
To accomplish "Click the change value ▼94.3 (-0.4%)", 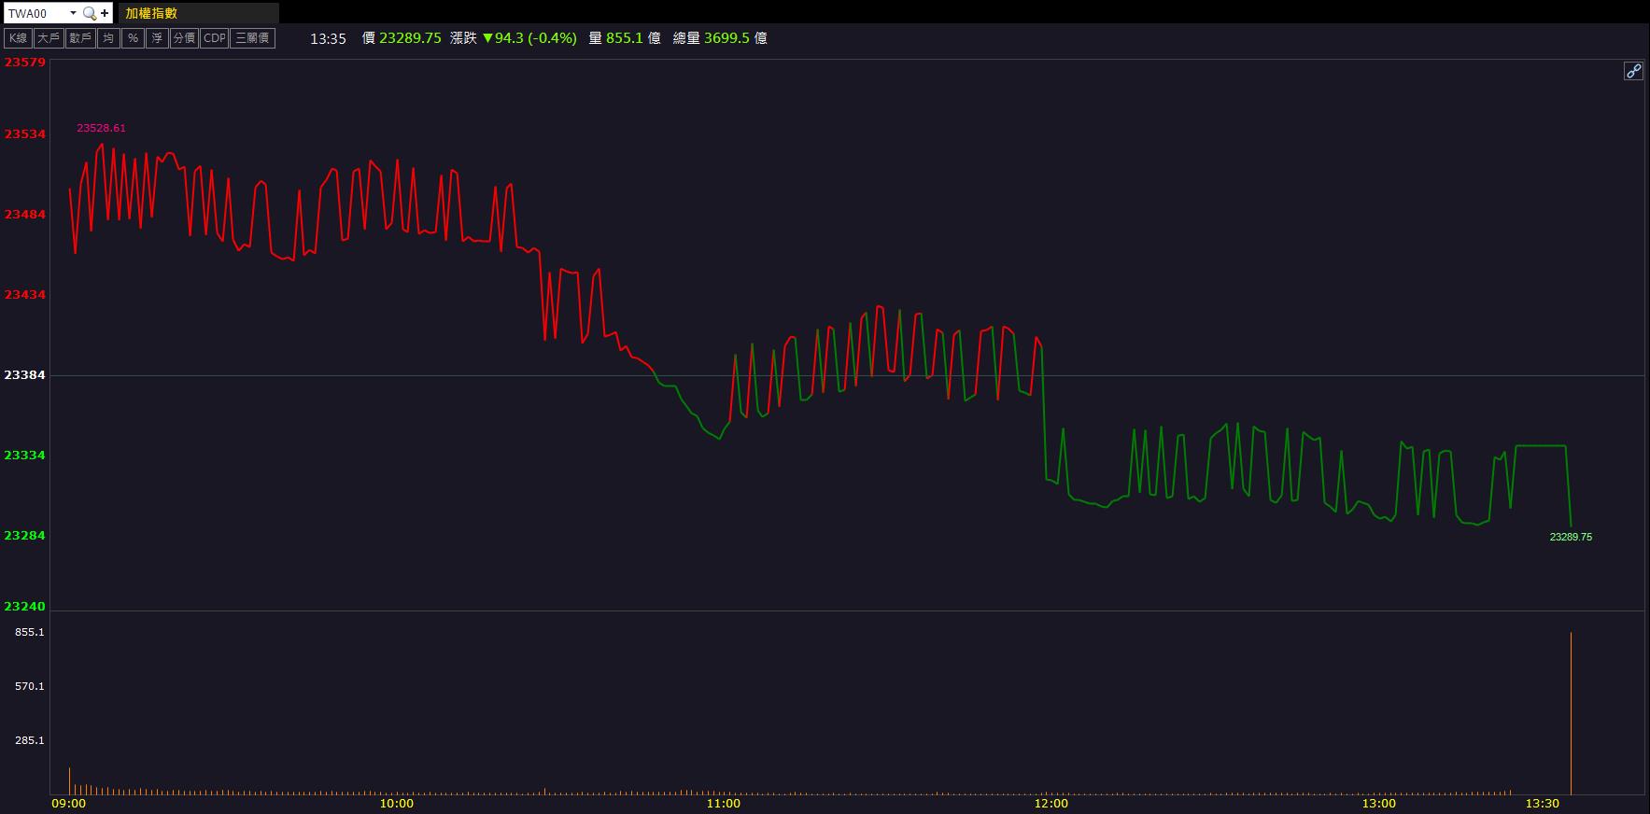I will [529, 38].
